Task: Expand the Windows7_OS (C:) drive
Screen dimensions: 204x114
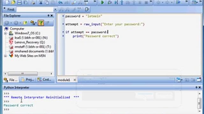Action: point(5,33)
